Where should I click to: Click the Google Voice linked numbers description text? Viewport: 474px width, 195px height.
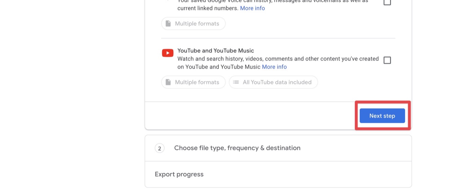pos(208,8)
